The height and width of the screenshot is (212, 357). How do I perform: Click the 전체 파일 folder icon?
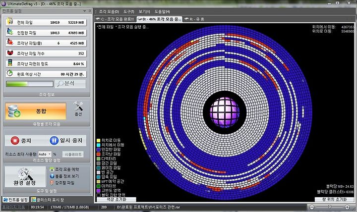pyautogui.click(x=9, y=21)
